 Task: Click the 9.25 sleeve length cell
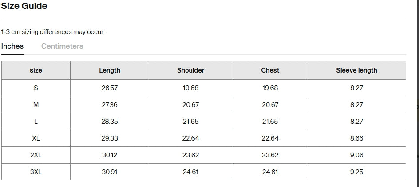(356, 172)
